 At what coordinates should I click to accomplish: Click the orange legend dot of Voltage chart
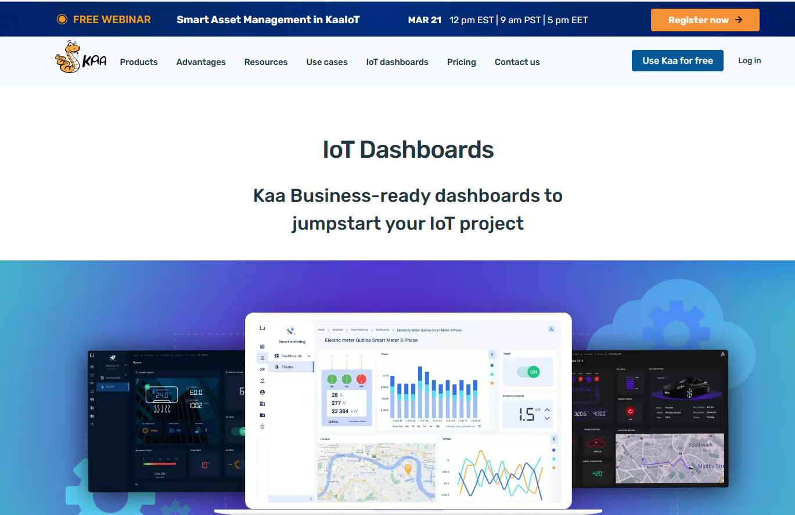tap(553, 467)
